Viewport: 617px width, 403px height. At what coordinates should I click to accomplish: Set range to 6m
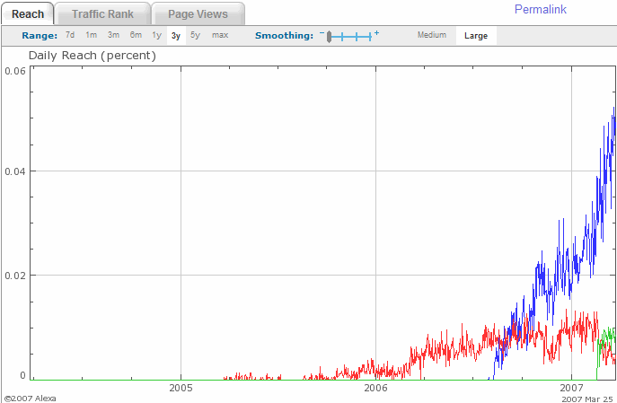(x=136, y=35)
